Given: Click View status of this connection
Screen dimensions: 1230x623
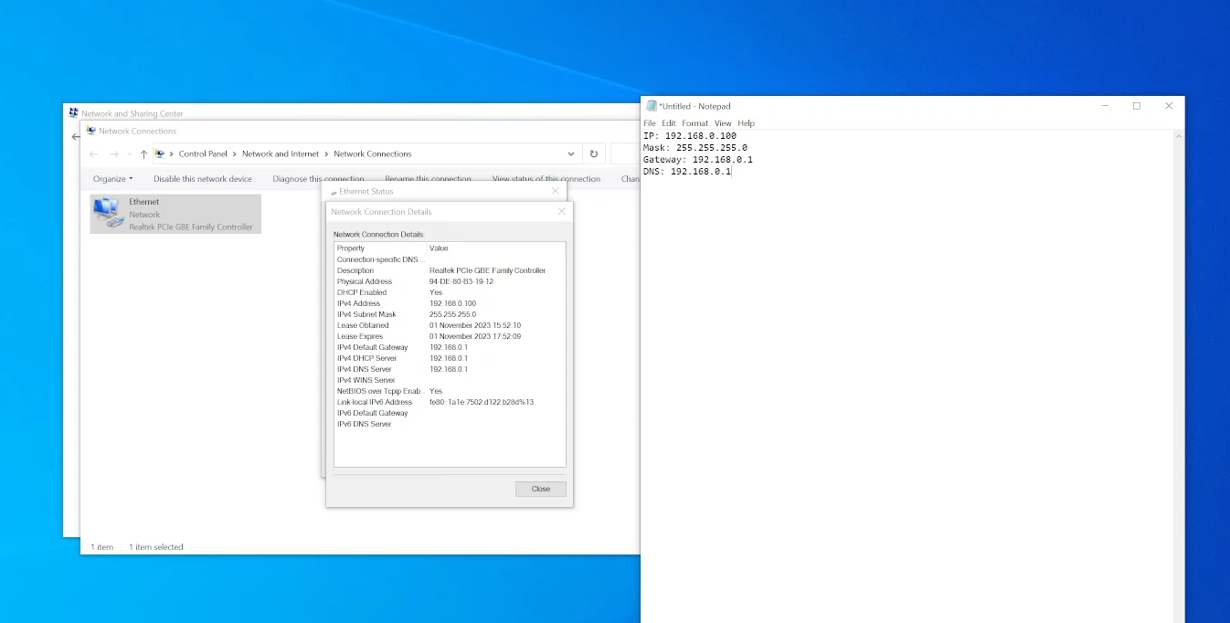Looking at the screenshot, I should pyautogui.click(x=546, y=179).
